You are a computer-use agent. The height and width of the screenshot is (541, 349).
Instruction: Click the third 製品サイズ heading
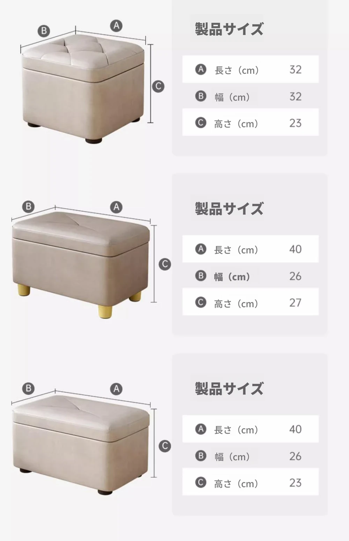(x=229, y=389)
